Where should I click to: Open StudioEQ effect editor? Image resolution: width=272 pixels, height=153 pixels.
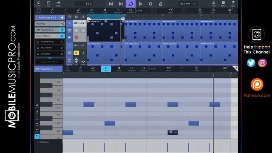pyautogui.click(x=62, y=54)
